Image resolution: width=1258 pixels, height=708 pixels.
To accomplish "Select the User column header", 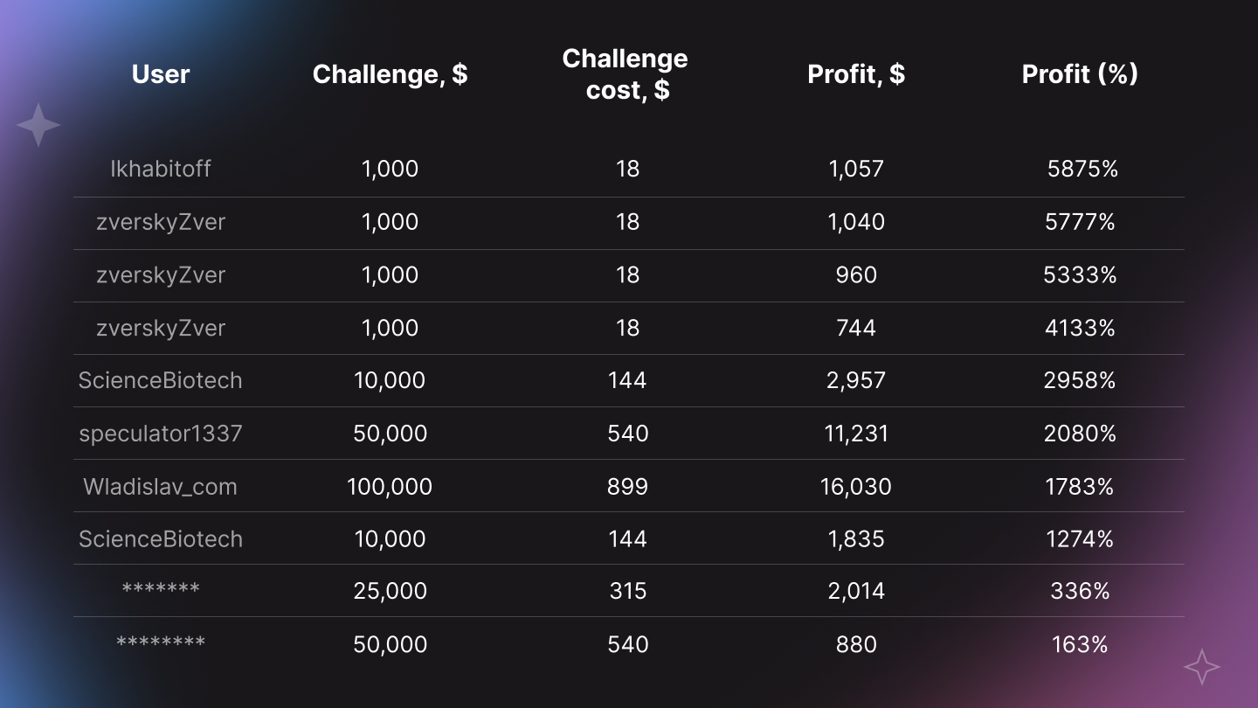I will (x=161, y=74).
